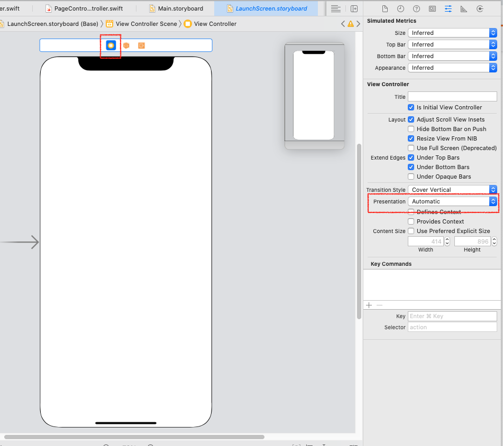
Task: Click the Height field showing 896
Action: click(x=472, y=241)
